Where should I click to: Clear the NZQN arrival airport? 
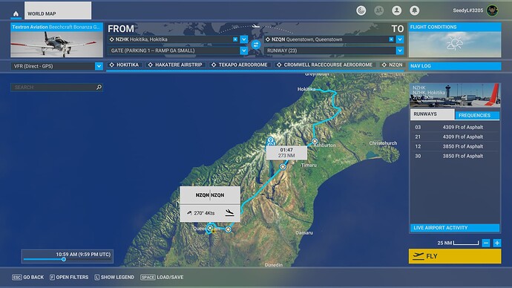[391, 39]
